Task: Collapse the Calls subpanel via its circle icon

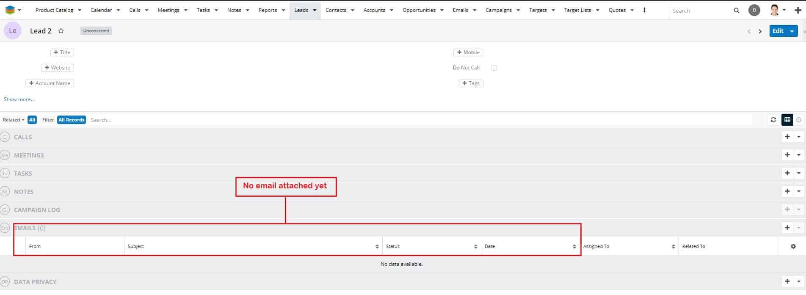Action: coord(5,137)
